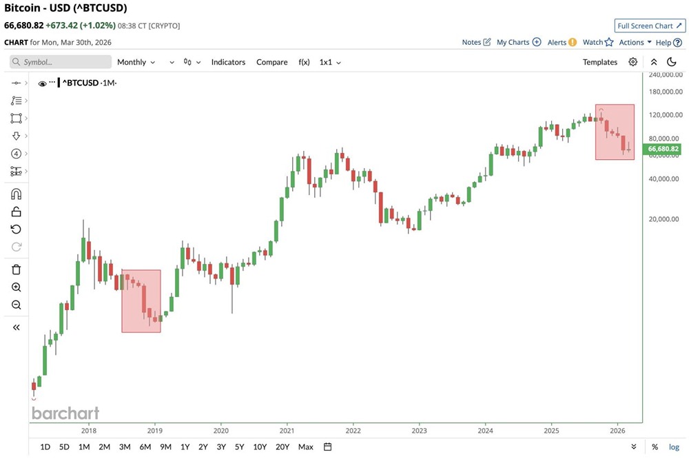The width and height of the screenshot is (689, 459).
Task: Toggle percent scale on price axis
Action: click(x=655, y=447)
